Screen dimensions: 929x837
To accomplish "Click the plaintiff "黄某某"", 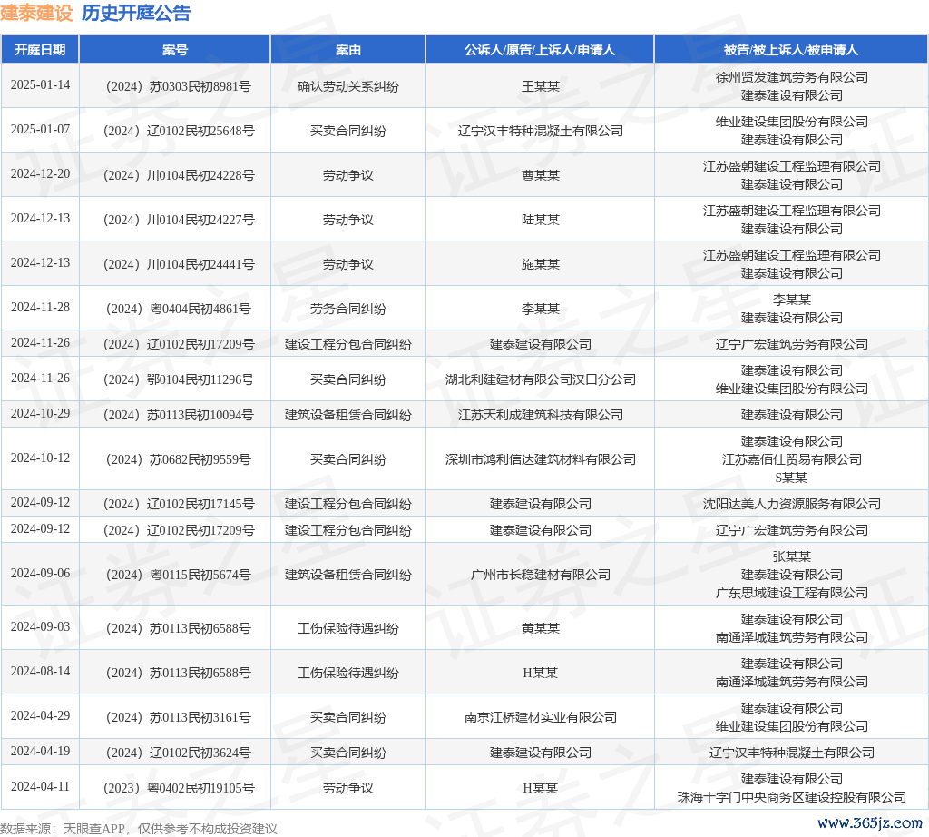I will click(x=541, y=628).
